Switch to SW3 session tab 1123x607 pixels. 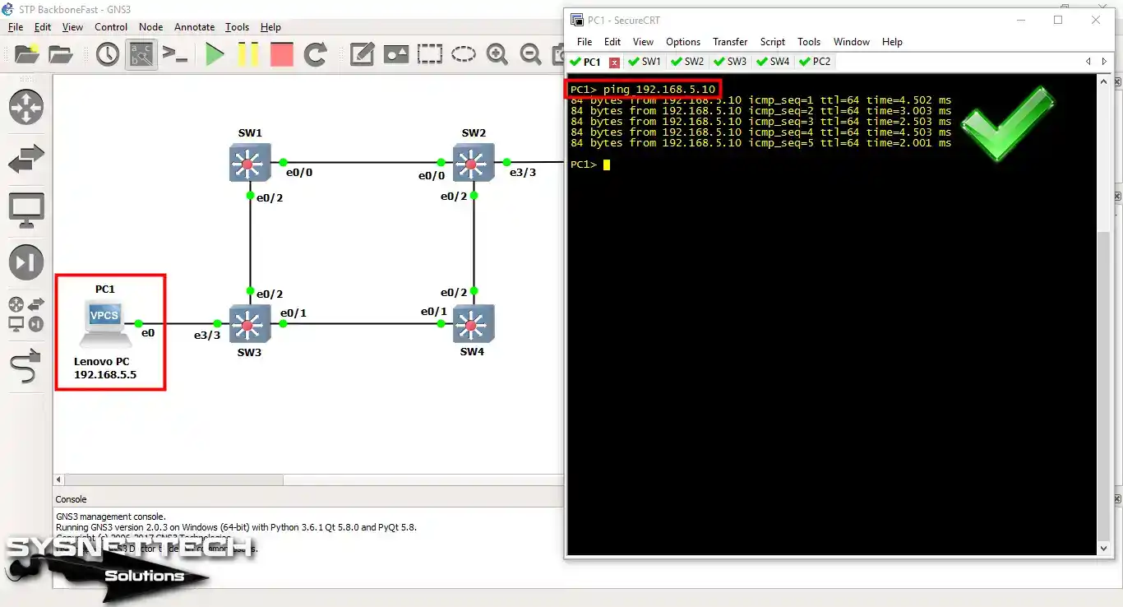[730, 62]
